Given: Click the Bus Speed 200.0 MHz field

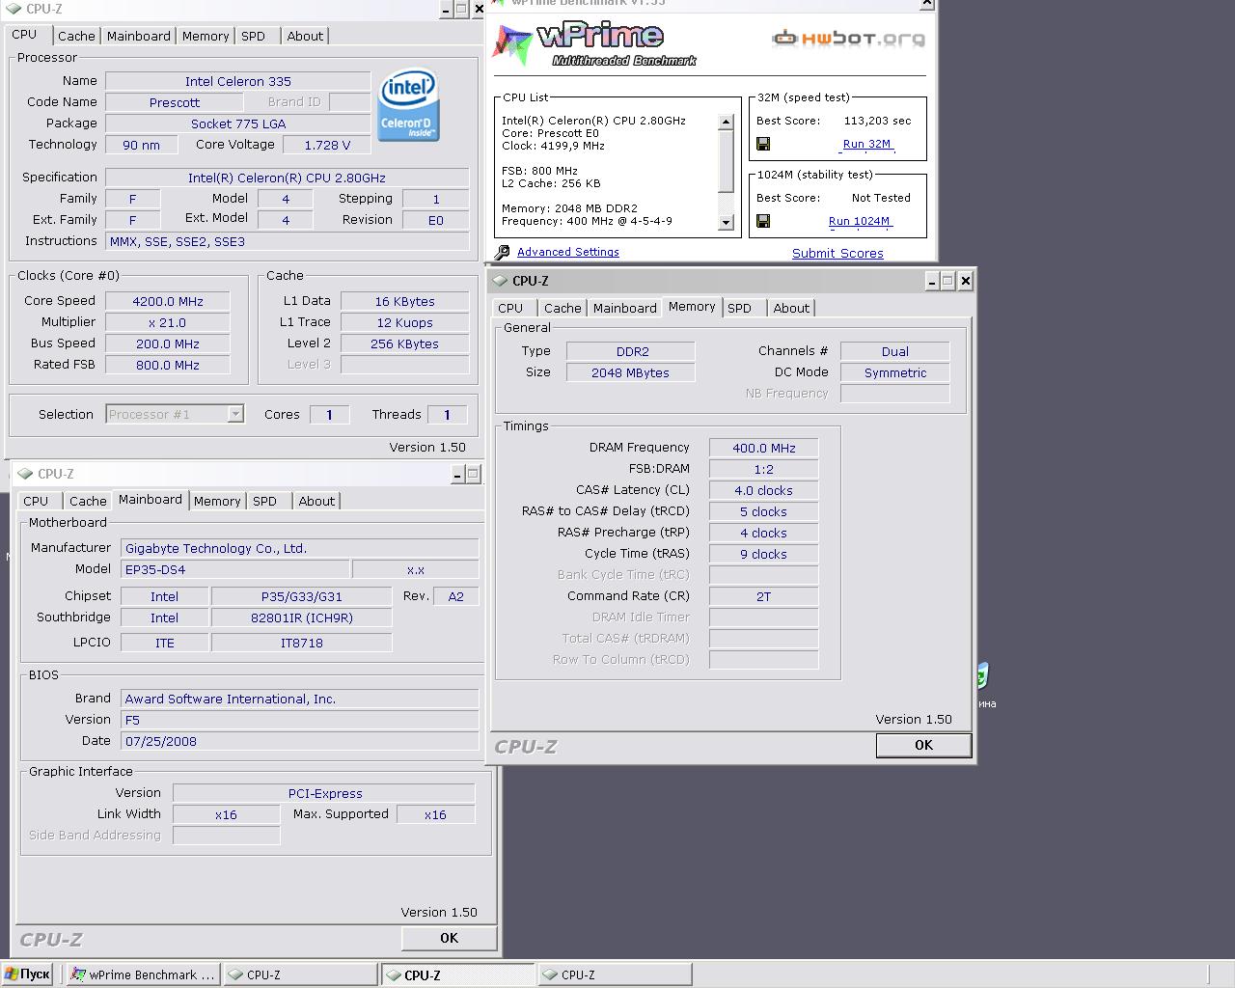Looking at the screenshot, I should [168, 343].
